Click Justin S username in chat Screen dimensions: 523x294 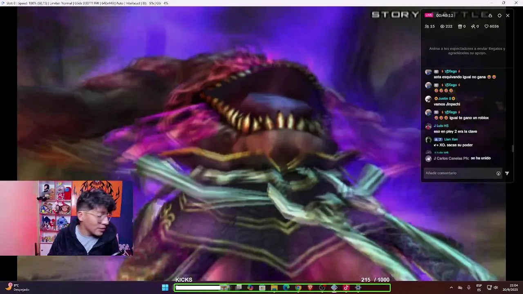tap(445, 98)
